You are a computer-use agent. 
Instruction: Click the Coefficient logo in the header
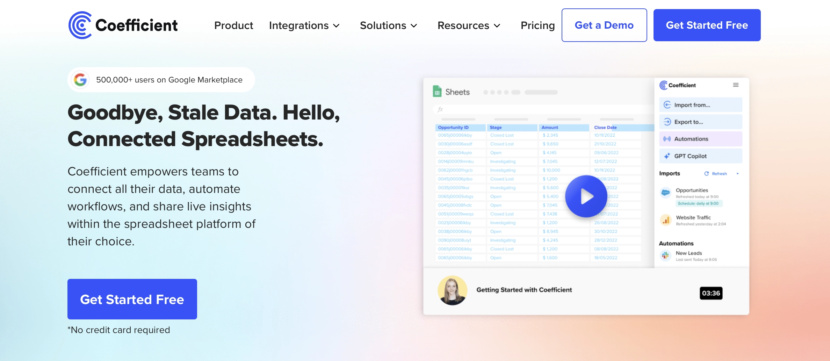[123, 25]
